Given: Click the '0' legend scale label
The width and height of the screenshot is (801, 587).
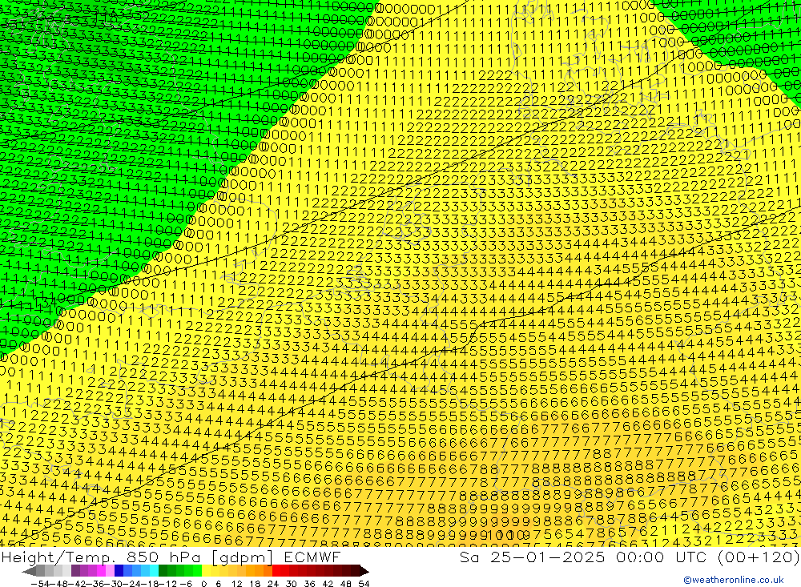Looking at the screenshot, I should (x=203, y=584).
